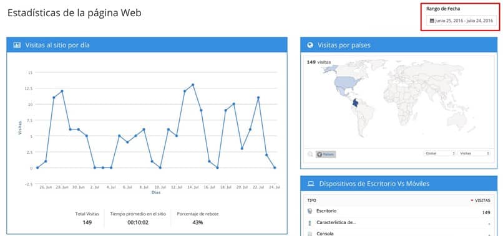Click the bounce rate value 43%
The height and width of the screenshot is (236, 503).
click(x=198, y=222)
